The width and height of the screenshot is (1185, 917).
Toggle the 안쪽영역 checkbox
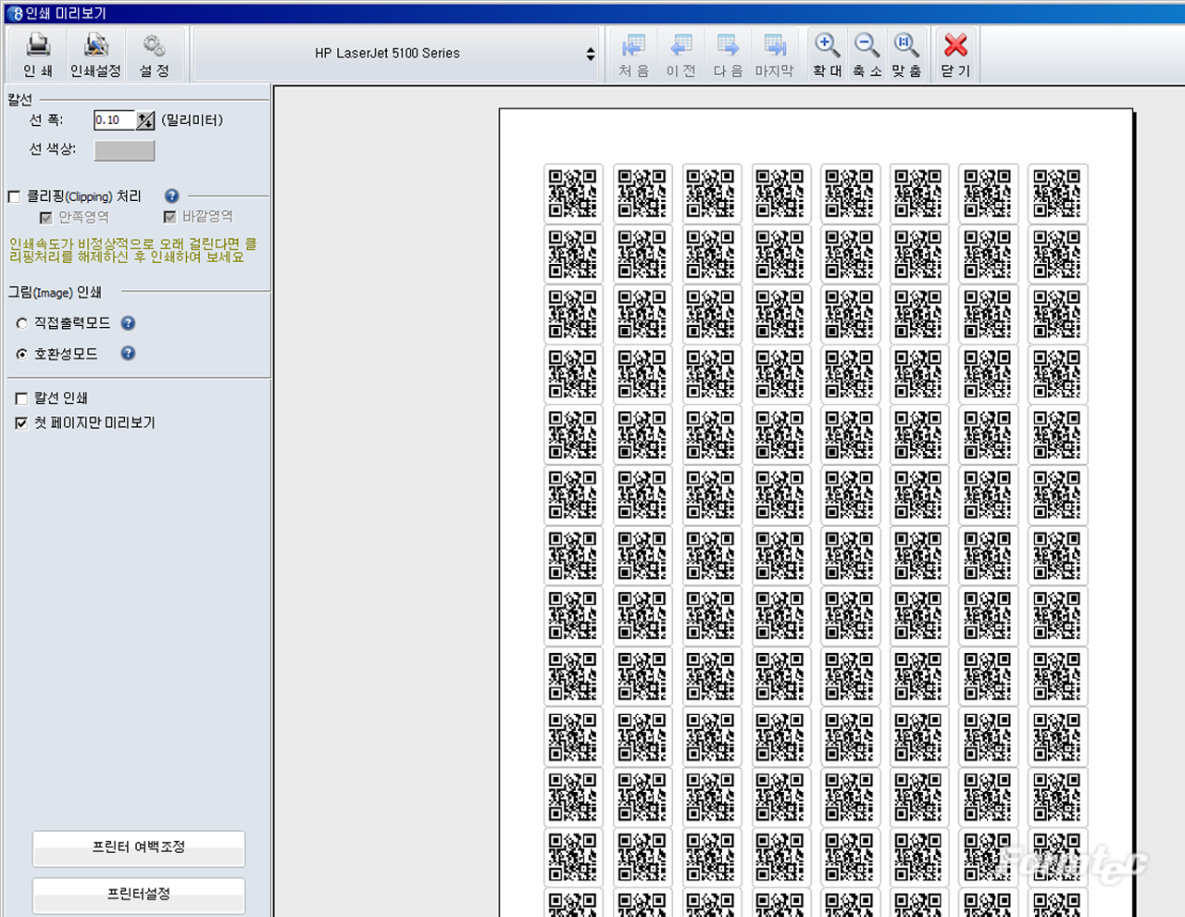(x=45, y=218)
